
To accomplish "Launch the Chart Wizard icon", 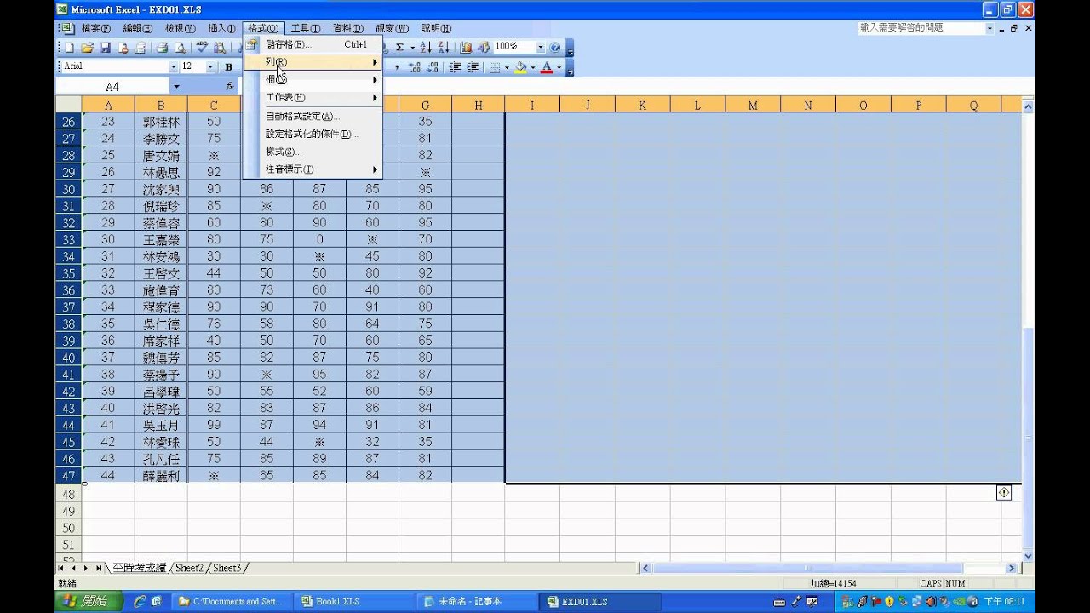I will click(466, 48).
